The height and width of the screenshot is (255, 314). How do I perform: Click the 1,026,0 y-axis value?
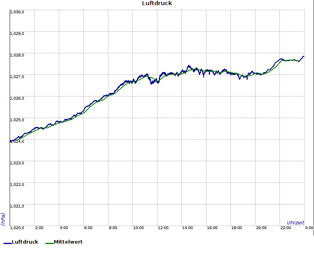tap(17, 98)
